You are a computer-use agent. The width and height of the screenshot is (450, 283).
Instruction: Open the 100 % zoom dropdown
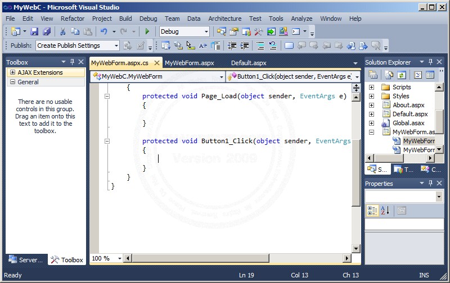coord(120,258)
